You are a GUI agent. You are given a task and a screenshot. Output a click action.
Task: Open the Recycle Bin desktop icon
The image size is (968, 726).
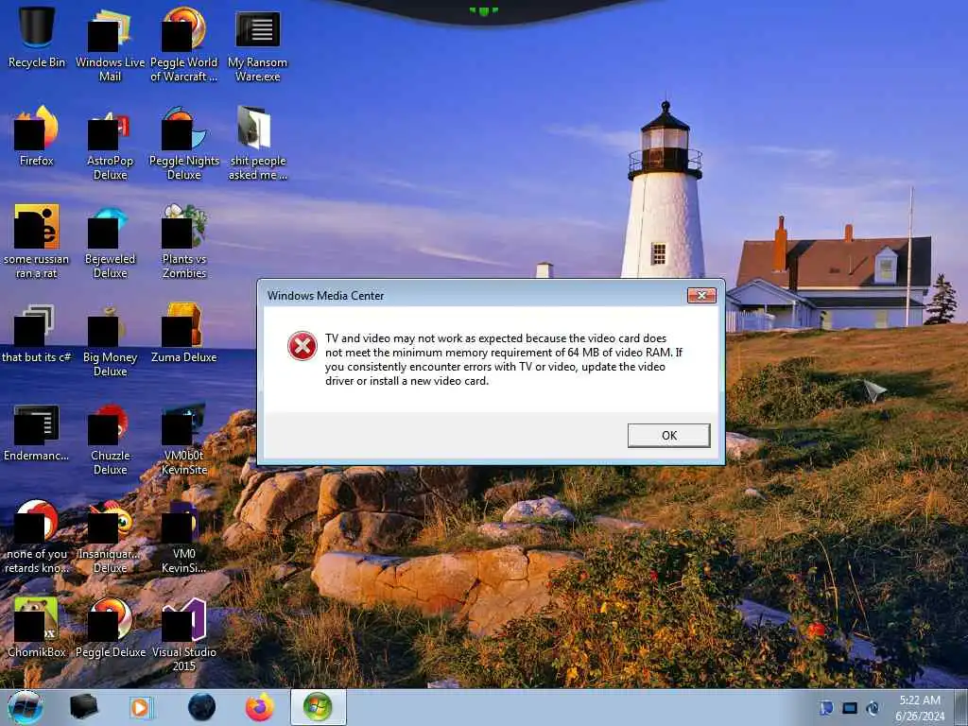click(x=37, y=37)
